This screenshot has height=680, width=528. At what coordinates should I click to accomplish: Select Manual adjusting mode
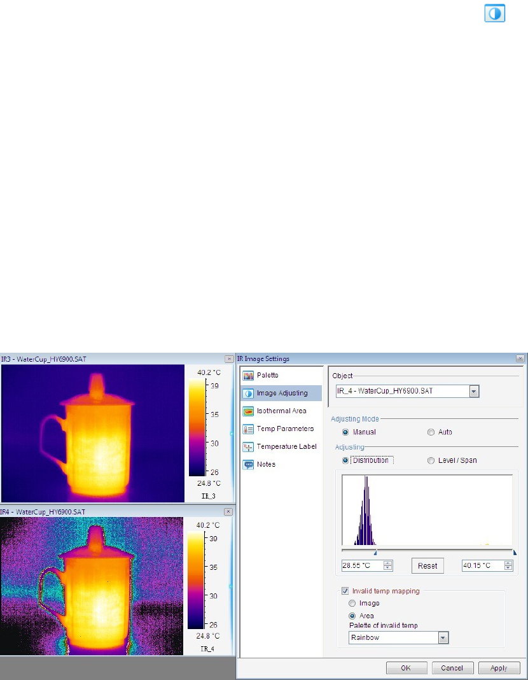pyautogui.click(x=345, y=432)
